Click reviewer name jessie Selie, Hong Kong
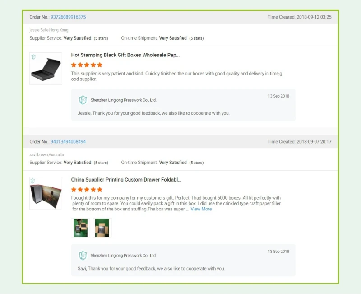The image size is (361, 294). [x=49, y=30]
